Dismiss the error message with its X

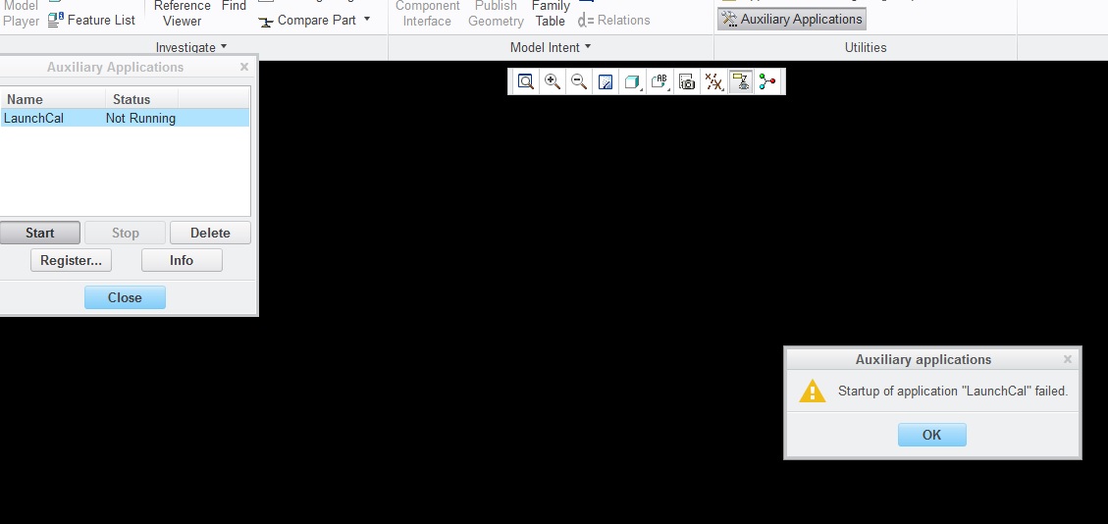(1068, 359)
